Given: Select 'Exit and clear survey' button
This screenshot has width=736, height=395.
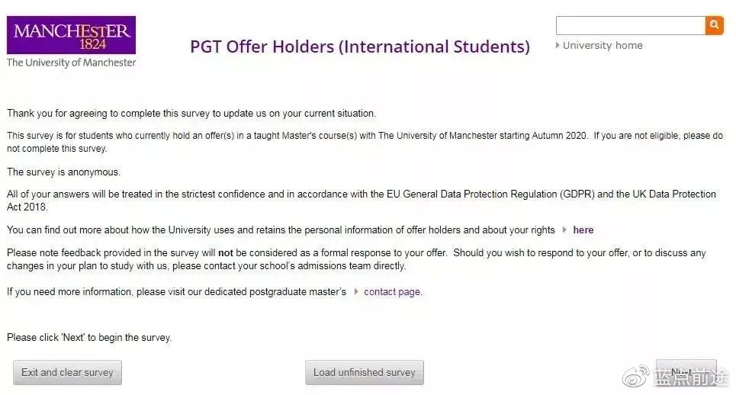Looking at the screenshot, I should (67, 372).
